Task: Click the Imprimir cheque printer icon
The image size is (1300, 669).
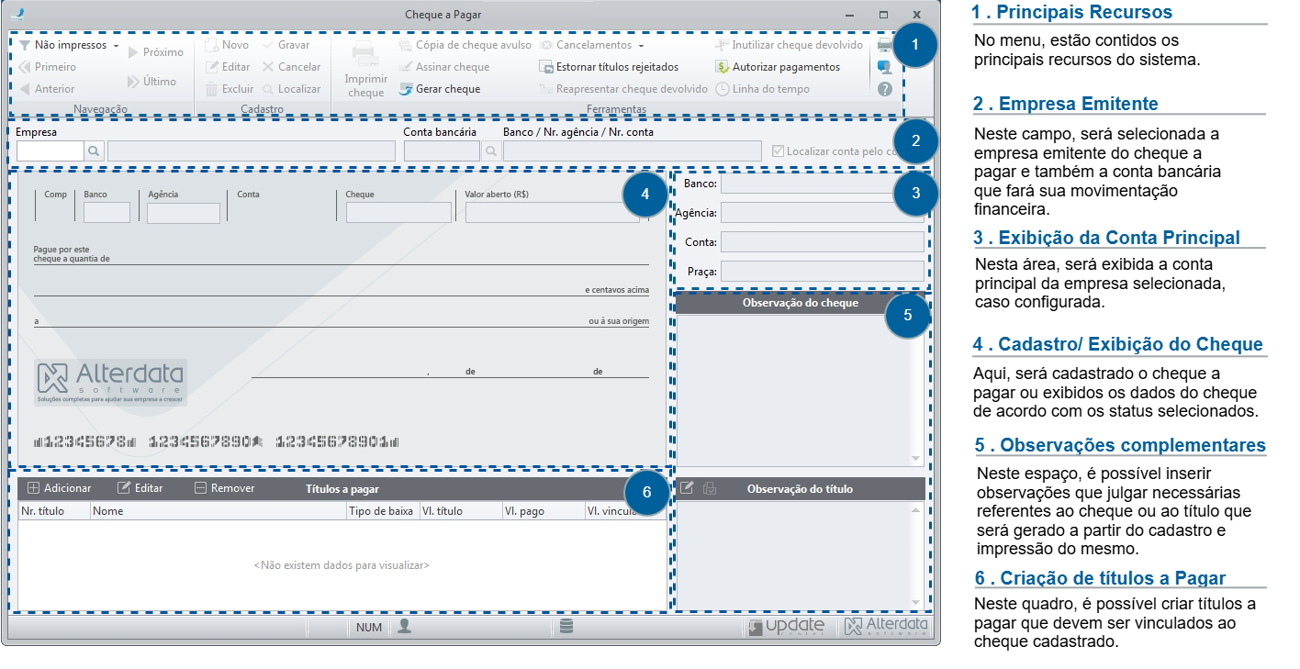Action: click(365, 55)
